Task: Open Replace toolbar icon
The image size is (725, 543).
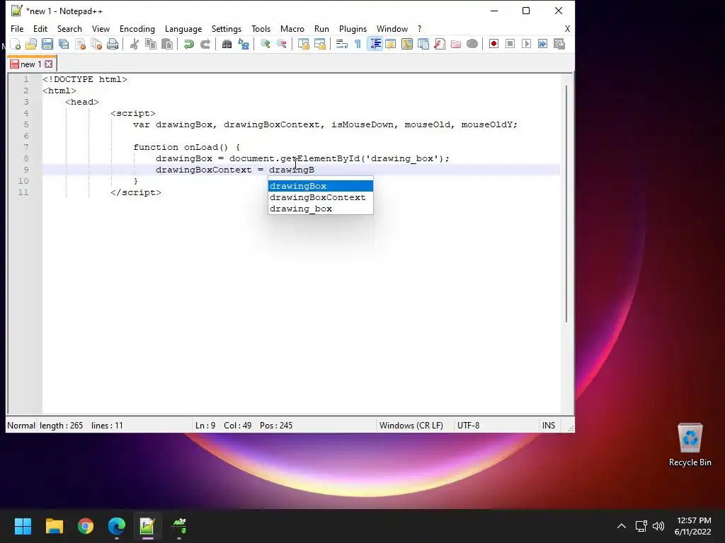Action: [x=244, y=44]
